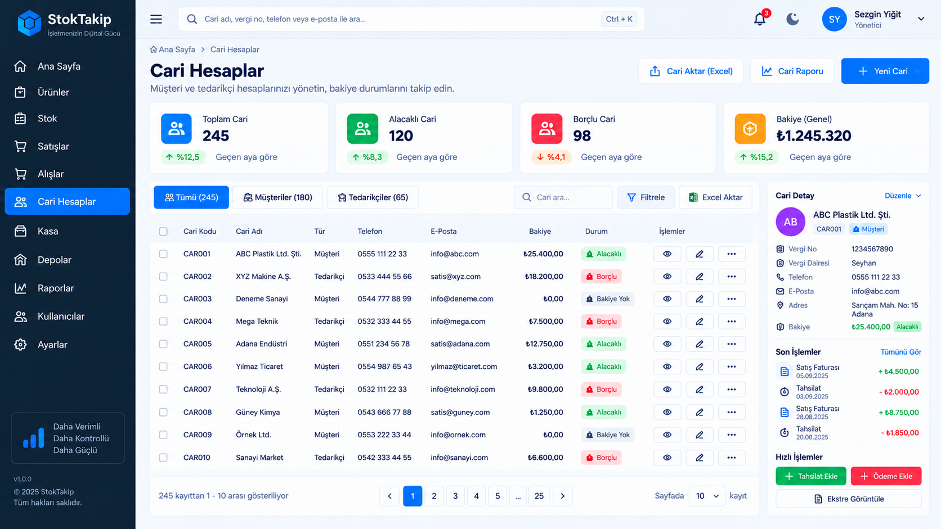Open Tümünü Gör link
The width and height of the screenshot is (941, 529).
click(x=900, y=352)
